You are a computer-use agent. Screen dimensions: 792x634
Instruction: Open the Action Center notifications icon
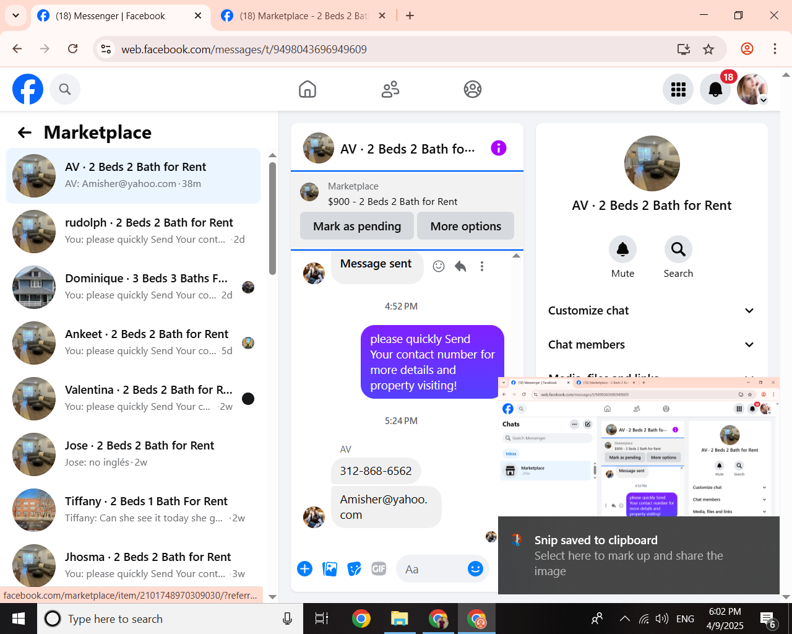pyautogui.click(x=768, y=619)
